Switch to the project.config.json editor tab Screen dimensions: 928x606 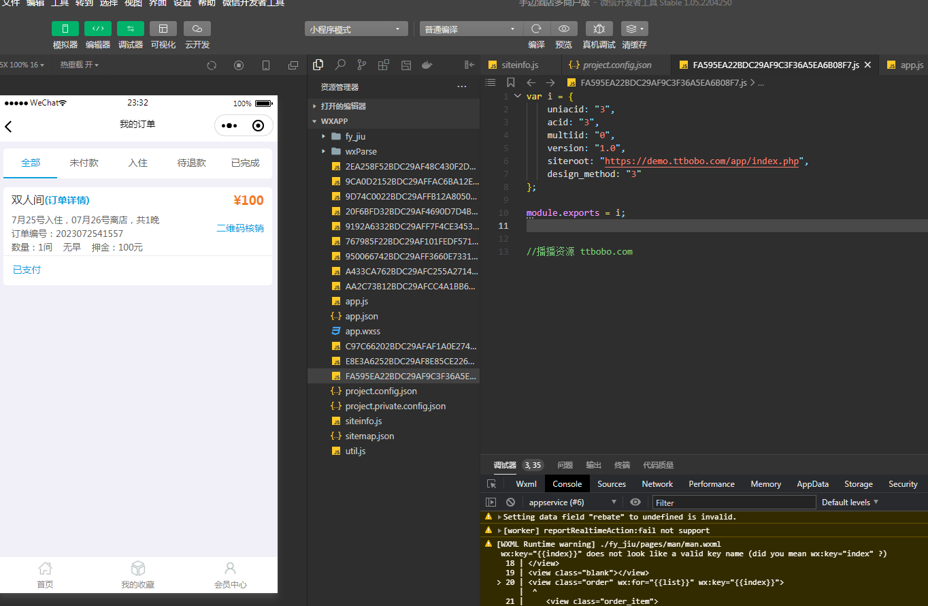coord(616,65)
